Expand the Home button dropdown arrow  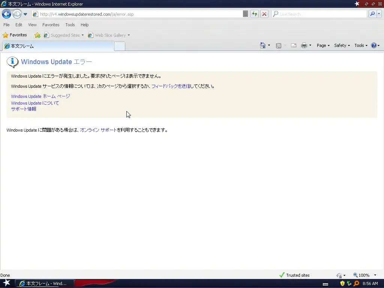coord(269,45)
